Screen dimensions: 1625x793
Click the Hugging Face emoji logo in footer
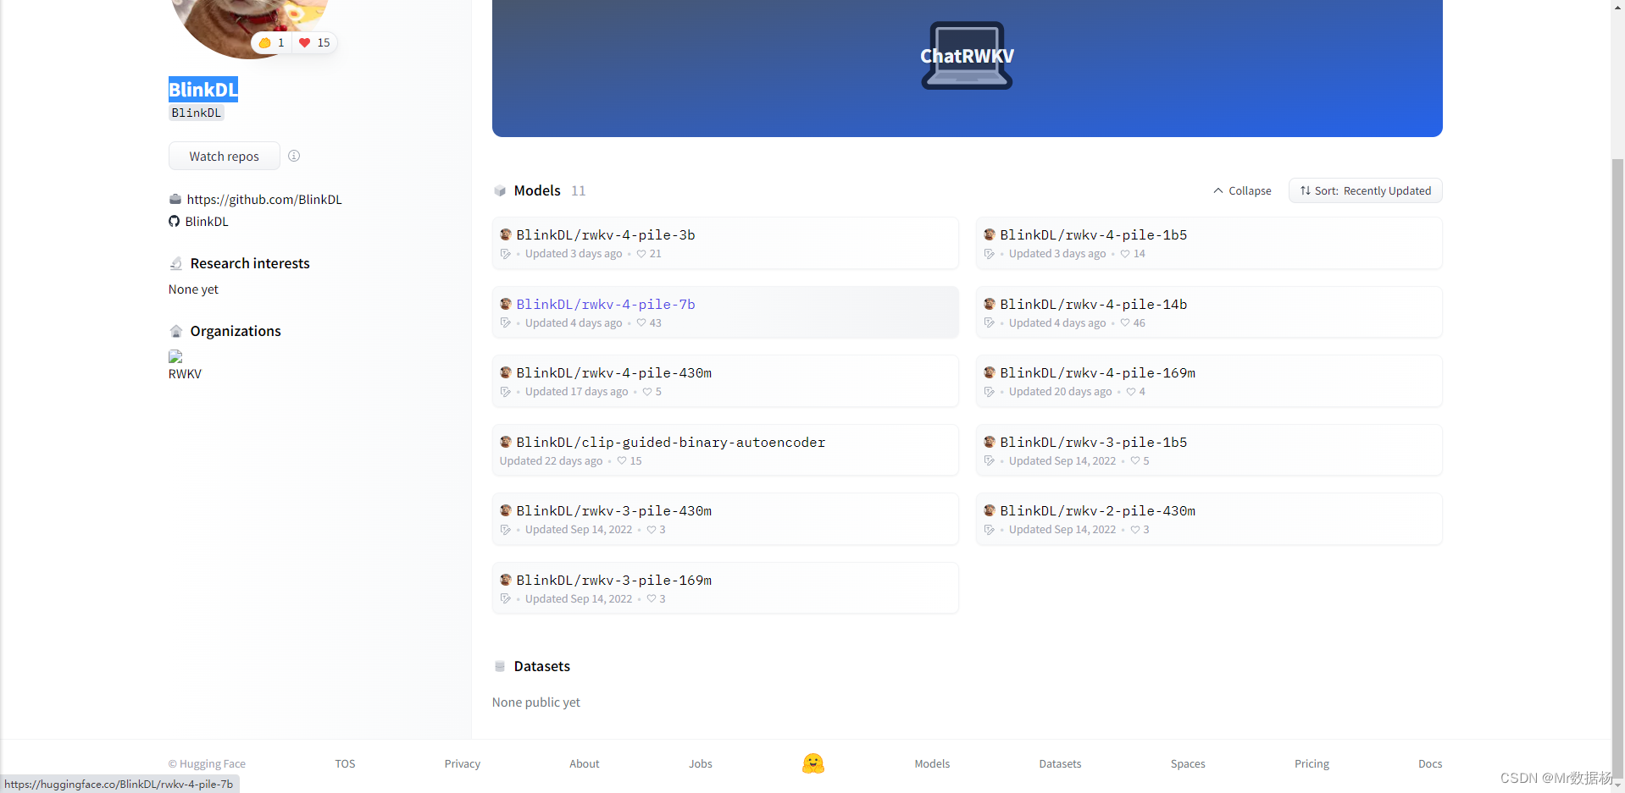point(813,763)
